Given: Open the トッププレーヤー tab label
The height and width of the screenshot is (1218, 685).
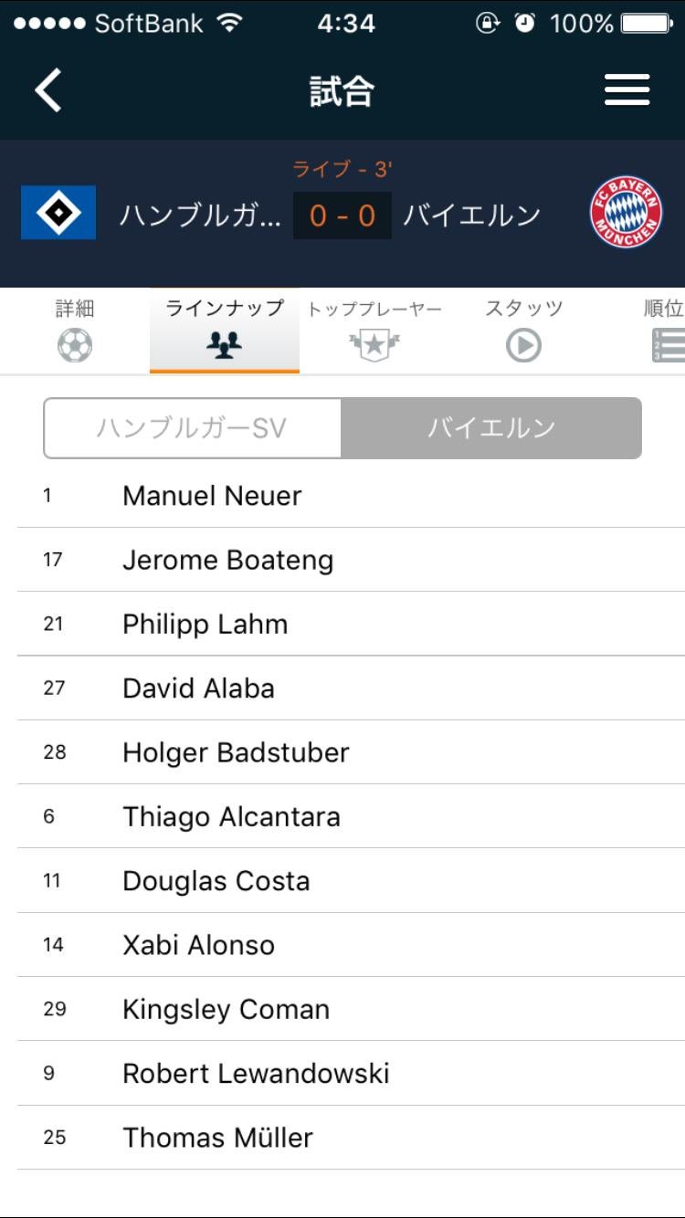Looking at the screenshot, I should click(374, 310).
